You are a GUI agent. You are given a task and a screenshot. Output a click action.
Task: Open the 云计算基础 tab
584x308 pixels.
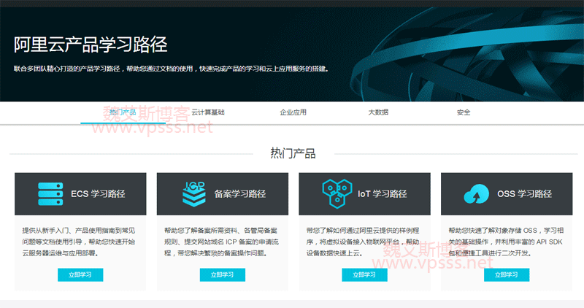pyautogui.click(x=207, y=112)
